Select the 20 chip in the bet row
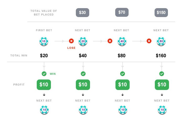Image resolution: width=185 pixels, height=122 pixels. click(x=83, y=41)
